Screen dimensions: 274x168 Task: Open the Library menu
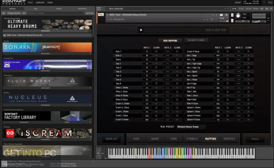[40, 2]
